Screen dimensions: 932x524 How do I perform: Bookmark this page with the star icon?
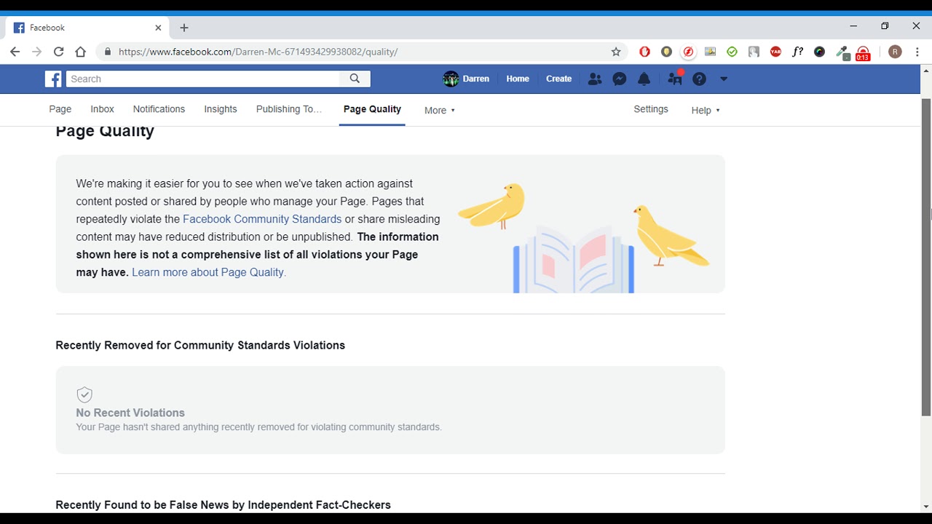pyautogui.click(x=616, y=52)
